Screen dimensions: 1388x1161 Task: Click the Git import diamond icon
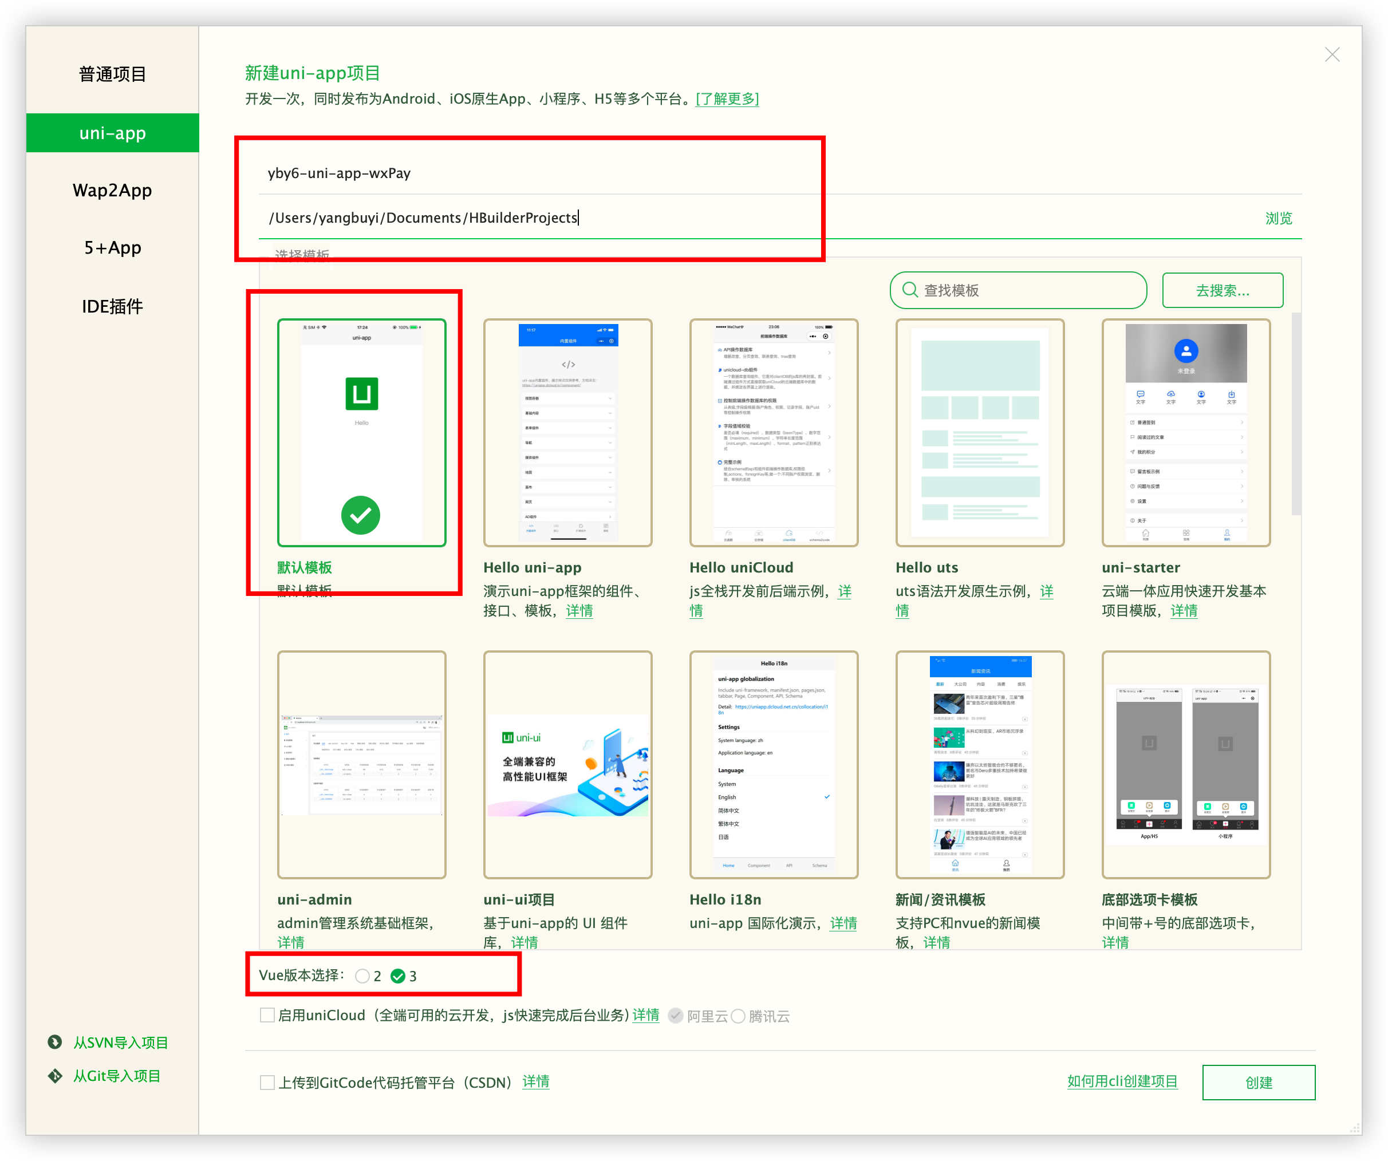(x=55, y=1076)
